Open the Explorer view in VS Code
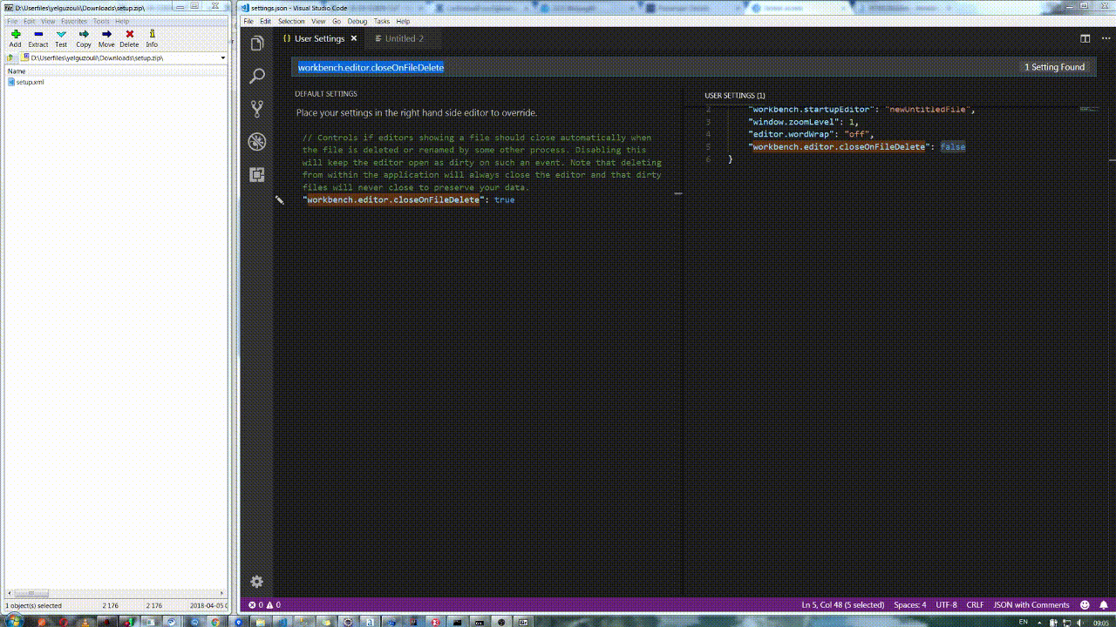This screenshot has width=1116, height=627. [x=256, y=43]
